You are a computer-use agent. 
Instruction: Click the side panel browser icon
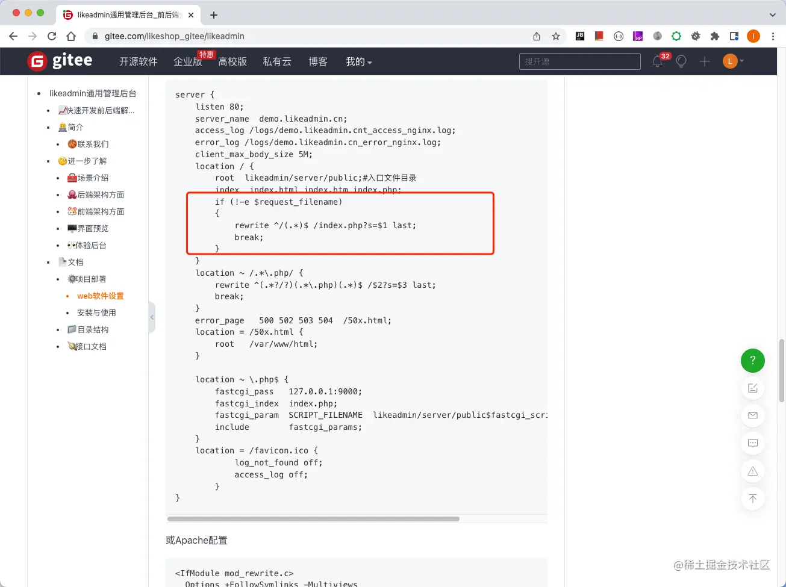click(x=734, y=36)
